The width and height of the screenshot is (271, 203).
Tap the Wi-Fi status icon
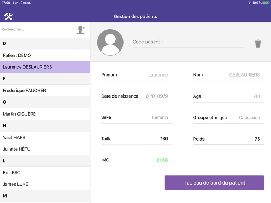249,3
